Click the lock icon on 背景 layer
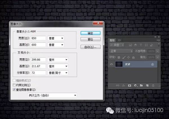The image size is (169, 119). pos(152,64)
